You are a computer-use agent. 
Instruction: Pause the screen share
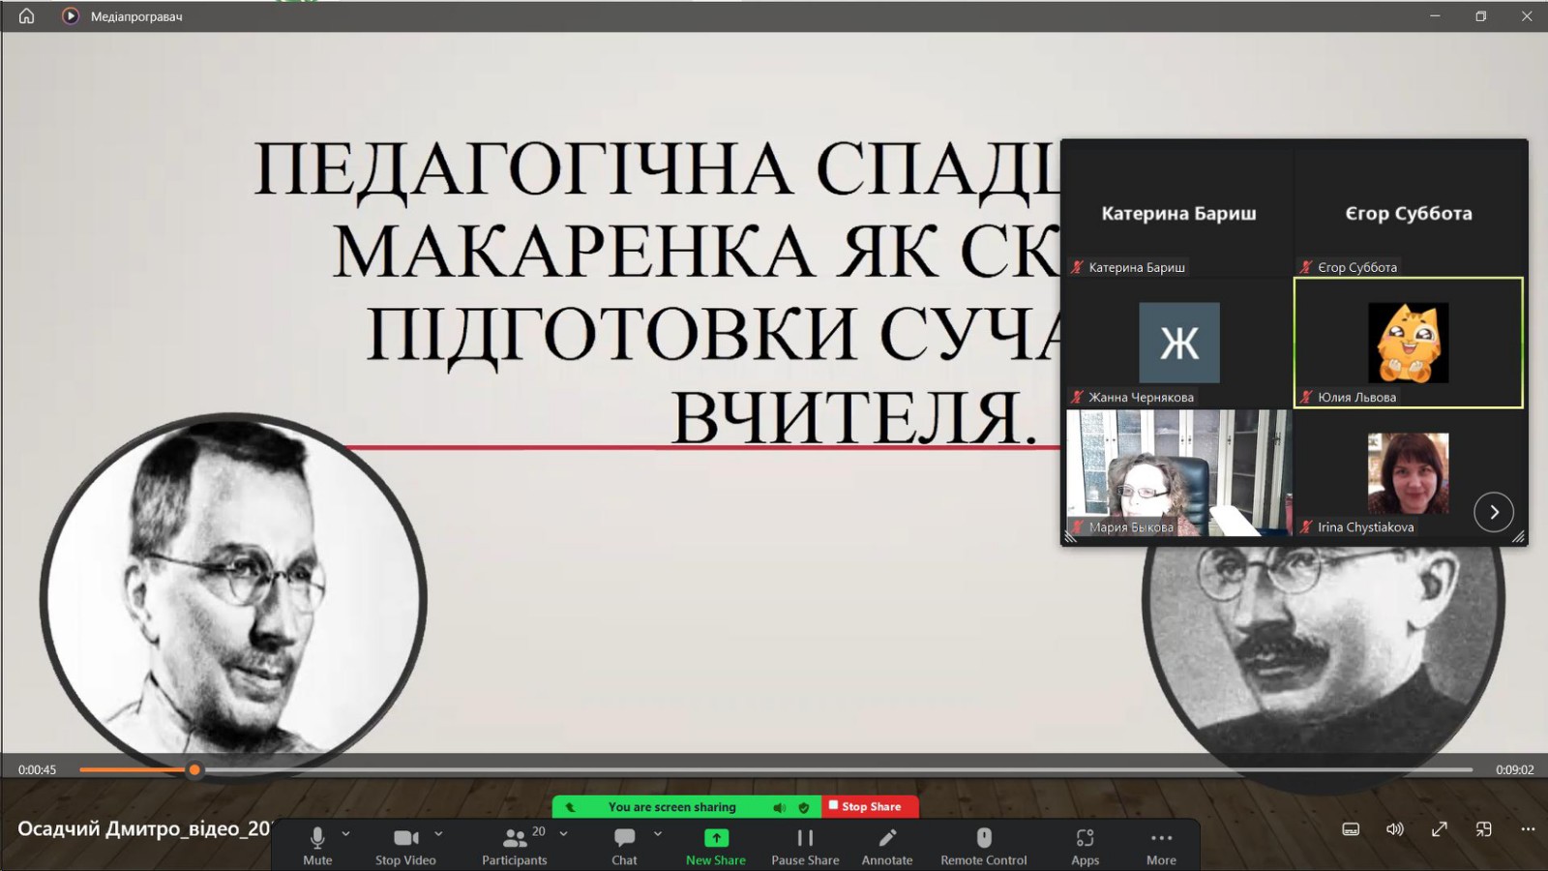click(804, 838)
